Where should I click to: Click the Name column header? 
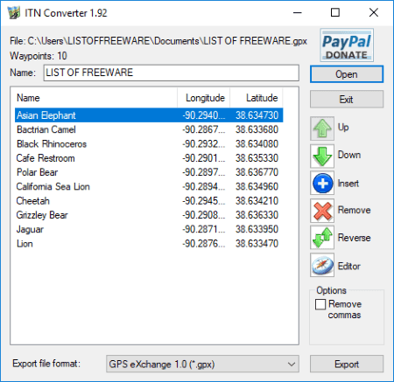[x=96, y=98]
